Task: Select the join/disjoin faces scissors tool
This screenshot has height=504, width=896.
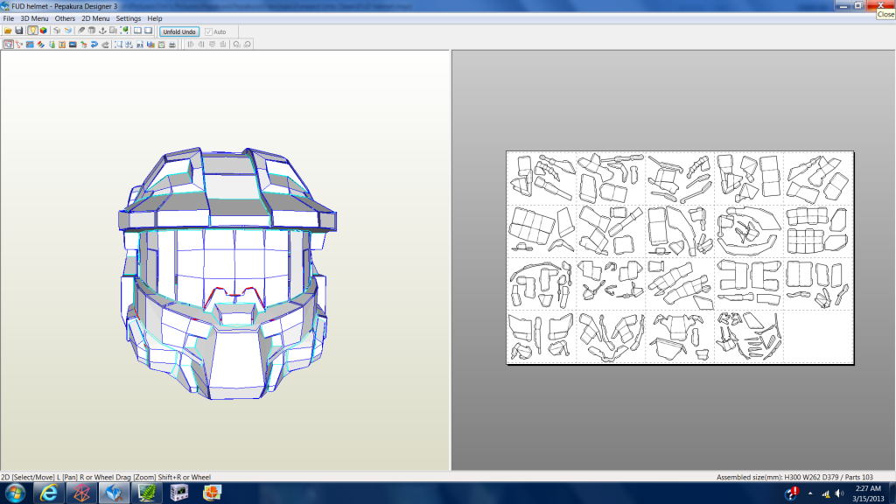Action: pyautogui.click(x=19, y=44)
